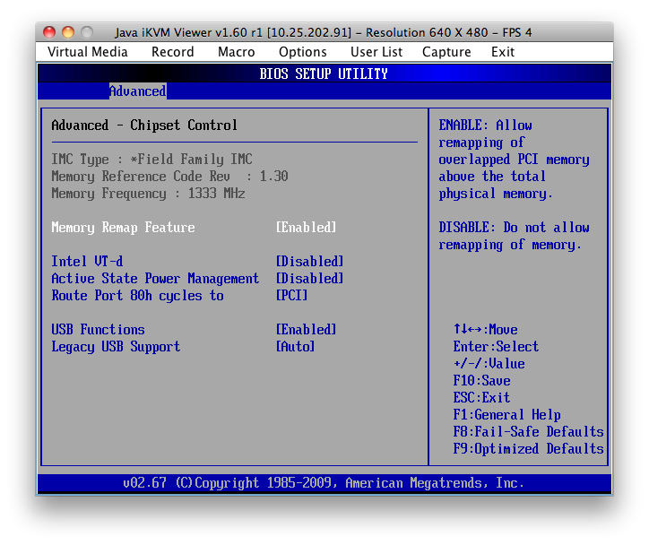This screenshot has height=545, width=649.
Task: Toggle USB Functions Enabled value
Action: (x=307, y=330)
